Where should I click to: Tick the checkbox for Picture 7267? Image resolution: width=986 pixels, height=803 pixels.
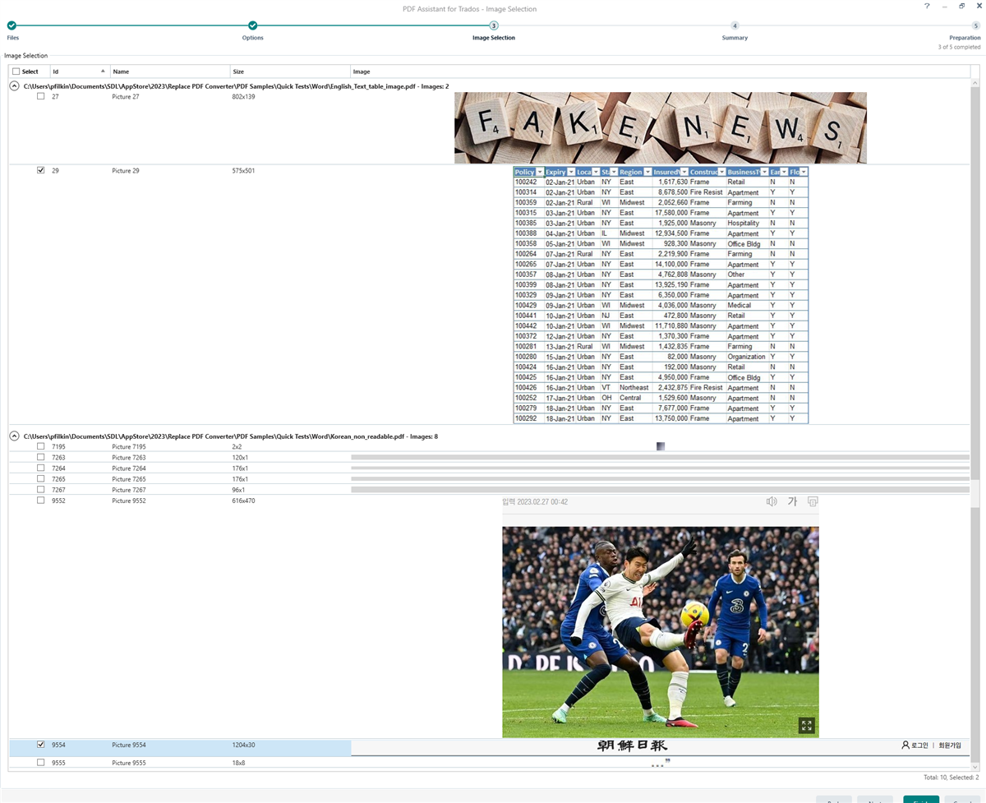(41, 489)
